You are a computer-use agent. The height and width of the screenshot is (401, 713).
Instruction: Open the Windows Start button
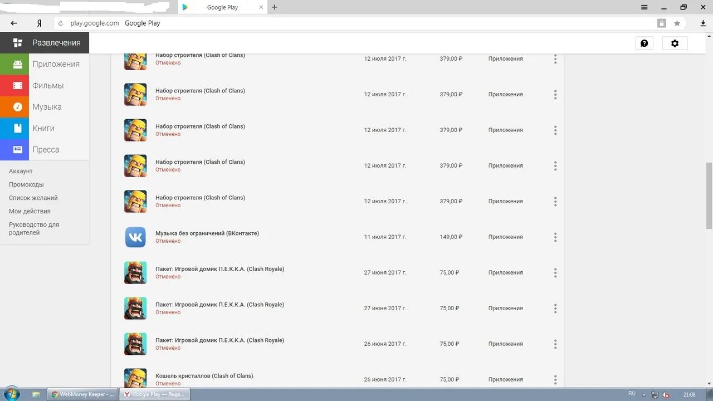11,394
